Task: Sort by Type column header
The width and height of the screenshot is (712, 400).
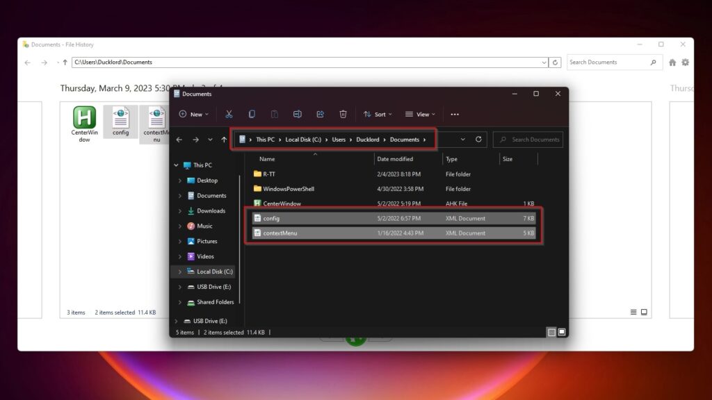Action: 451,159
